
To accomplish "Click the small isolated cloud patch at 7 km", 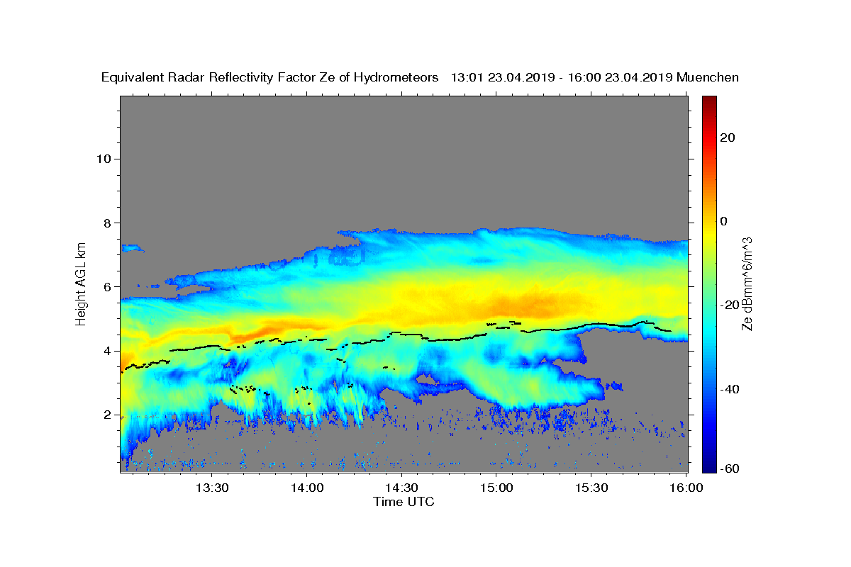I will 132,248.
